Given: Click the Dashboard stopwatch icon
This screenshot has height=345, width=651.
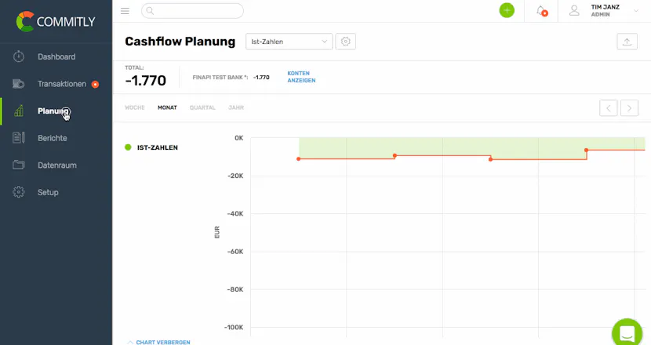Looking at the screenshot, I should pyautogui.click(x=19, y=56).
